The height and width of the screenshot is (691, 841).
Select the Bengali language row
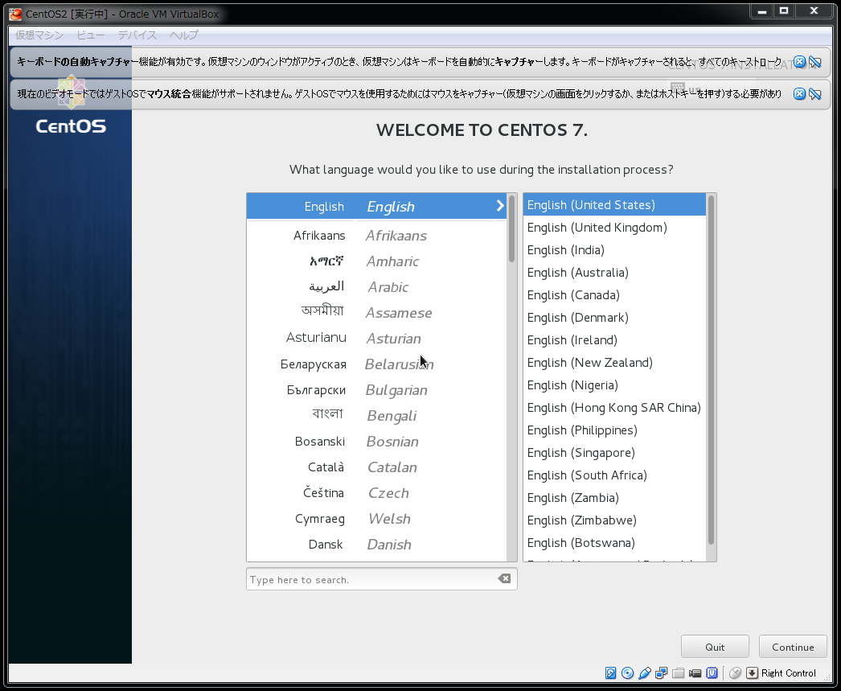(x=376, y=416)
